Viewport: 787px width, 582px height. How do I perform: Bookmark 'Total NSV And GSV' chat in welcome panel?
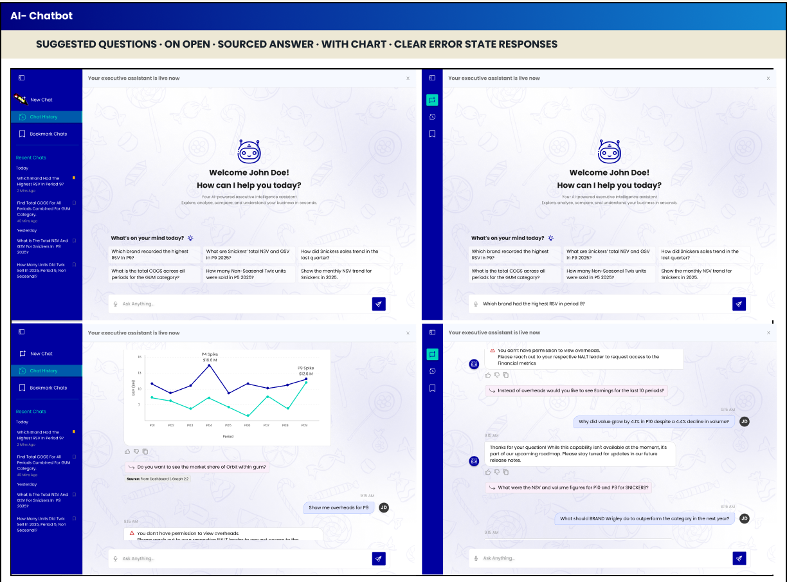74,241
